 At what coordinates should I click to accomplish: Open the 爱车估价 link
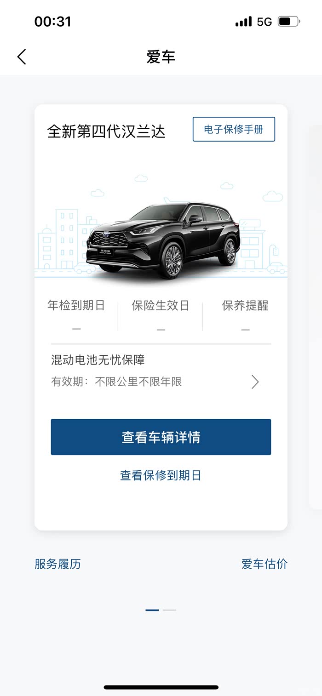tap(264, 564)
